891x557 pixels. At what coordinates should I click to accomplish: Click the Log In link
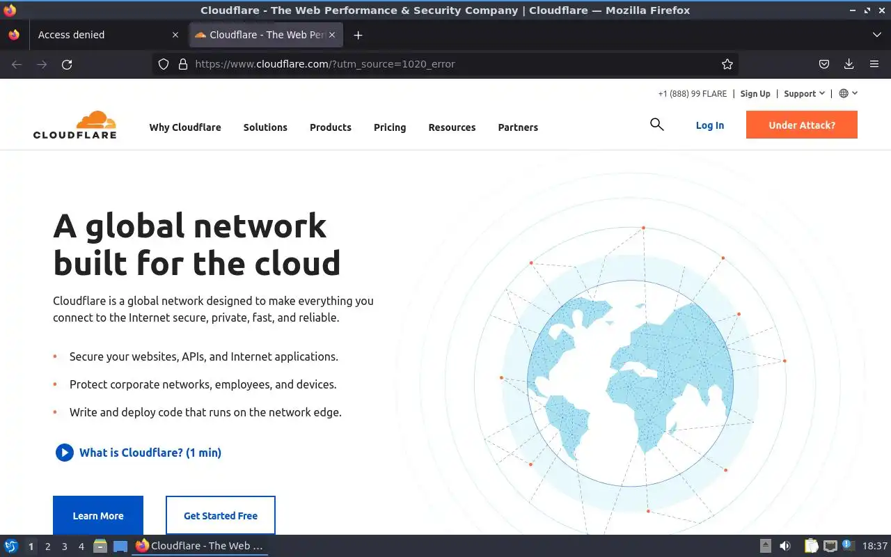[x=710, y=125]
